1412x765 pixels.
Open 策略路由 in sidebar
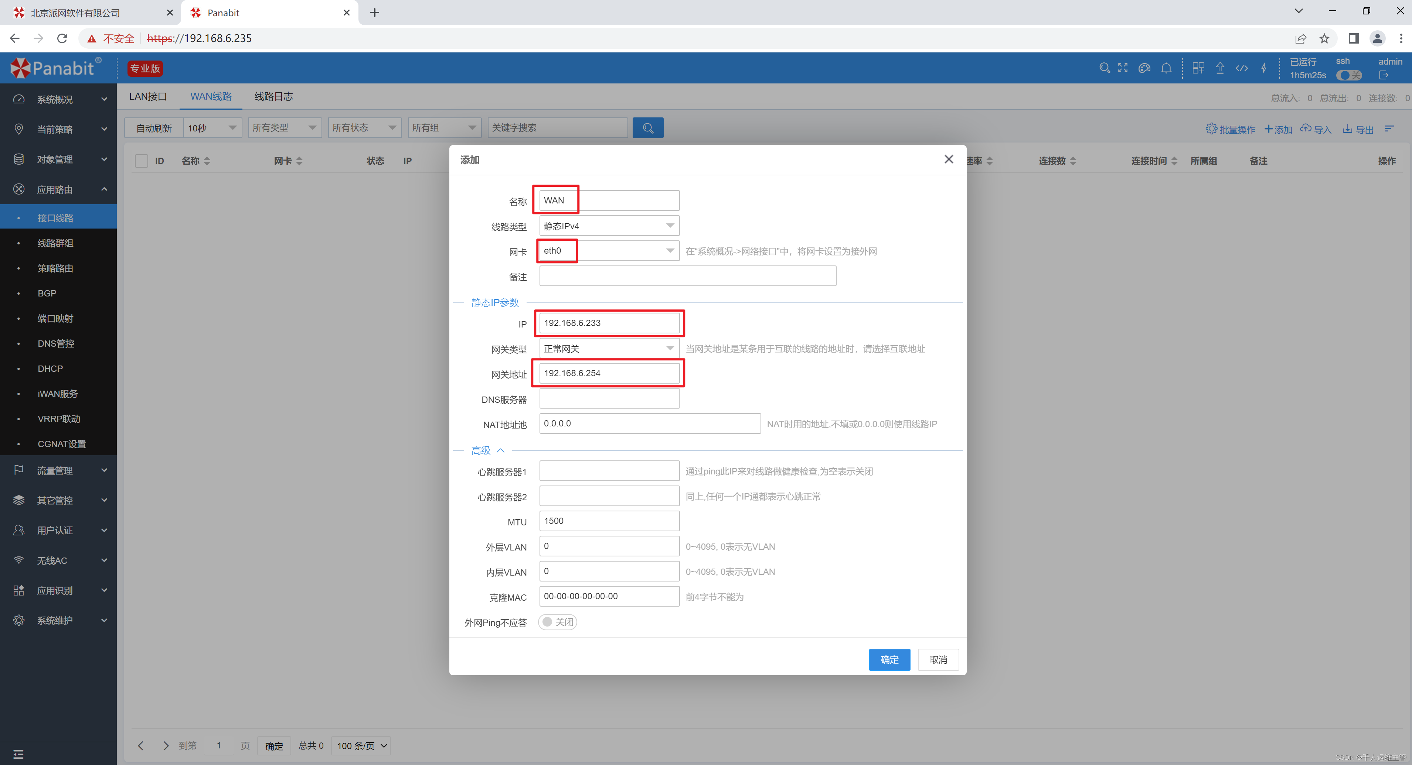[x=55, y=268]
